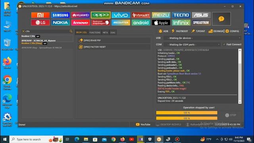Viewport: 254px width, 143px height.
Task: Open Windows Start menu
Action: pos(5,139)
